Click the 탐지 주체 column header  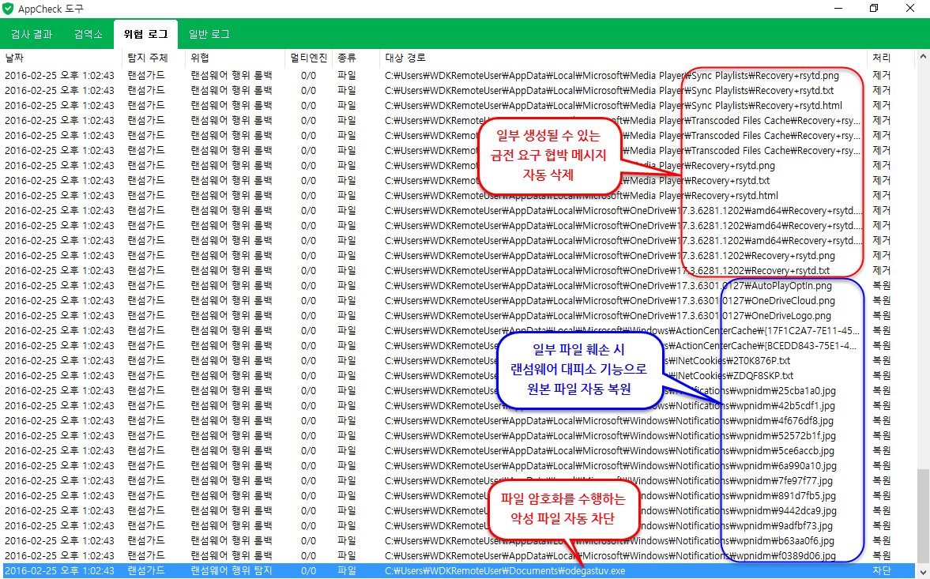click(147, 58)
